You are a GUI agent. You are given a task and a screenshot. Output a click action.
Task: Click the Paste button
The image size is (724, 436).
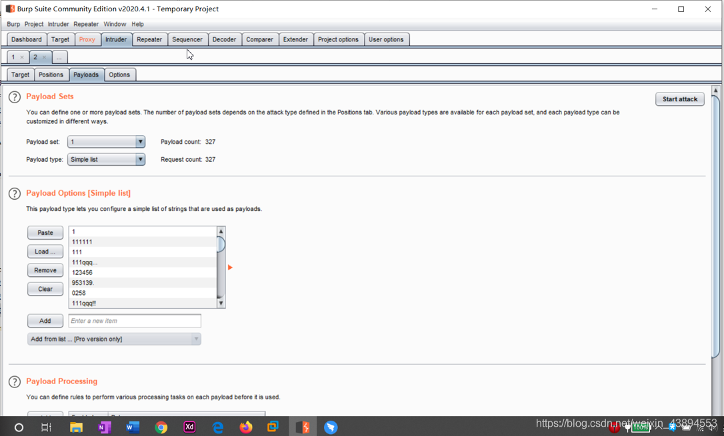click(x=45, y=233)
